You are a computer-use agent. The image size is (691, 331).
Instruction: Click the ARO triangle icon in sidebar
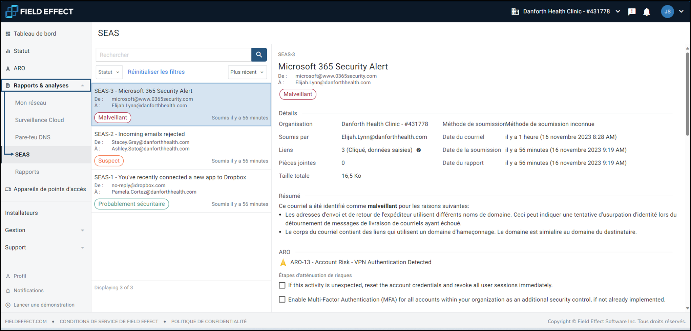[x=8, y=68]
